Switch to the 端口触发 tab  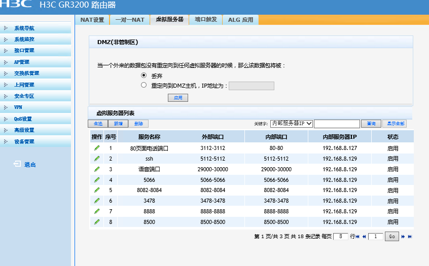[x=206, y=20]
